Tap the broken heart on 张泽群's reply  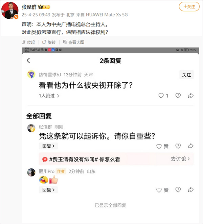(x=178, y=146)
